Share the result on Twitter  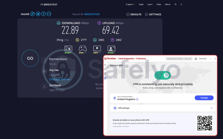(x=38, y=14)
